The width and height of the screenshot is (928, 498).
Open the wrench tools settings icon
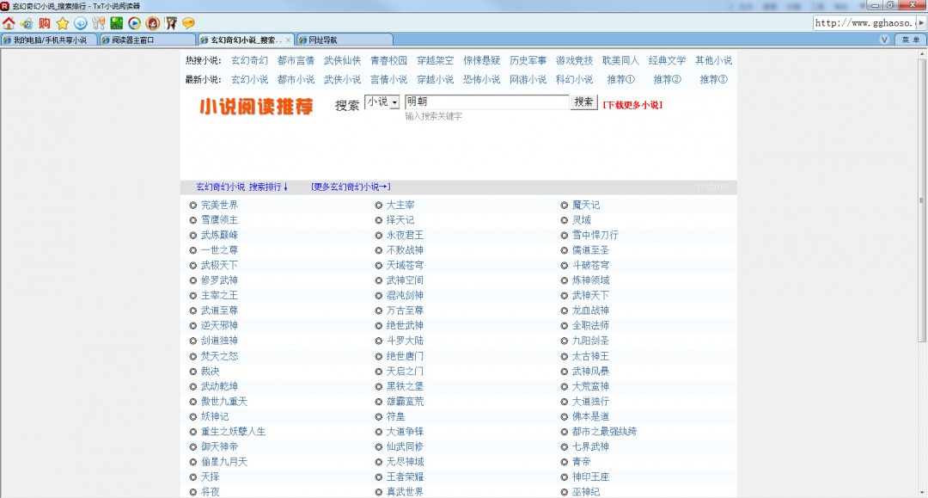pos(98,23)
